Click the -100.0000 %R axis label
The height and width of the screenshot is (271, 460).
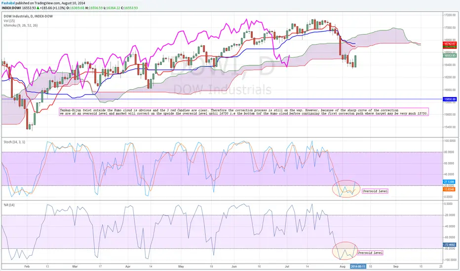click(450, 260)
